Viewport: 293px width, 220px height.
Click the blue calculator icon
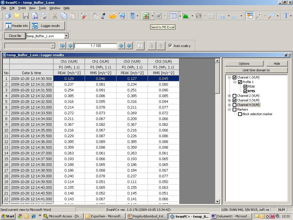coord(132,16)
